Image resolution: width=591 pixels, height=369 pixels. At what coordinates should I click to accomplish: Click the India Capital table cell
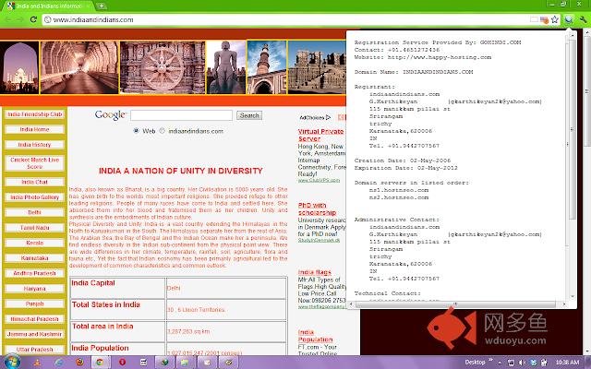(x=117, y=288)
